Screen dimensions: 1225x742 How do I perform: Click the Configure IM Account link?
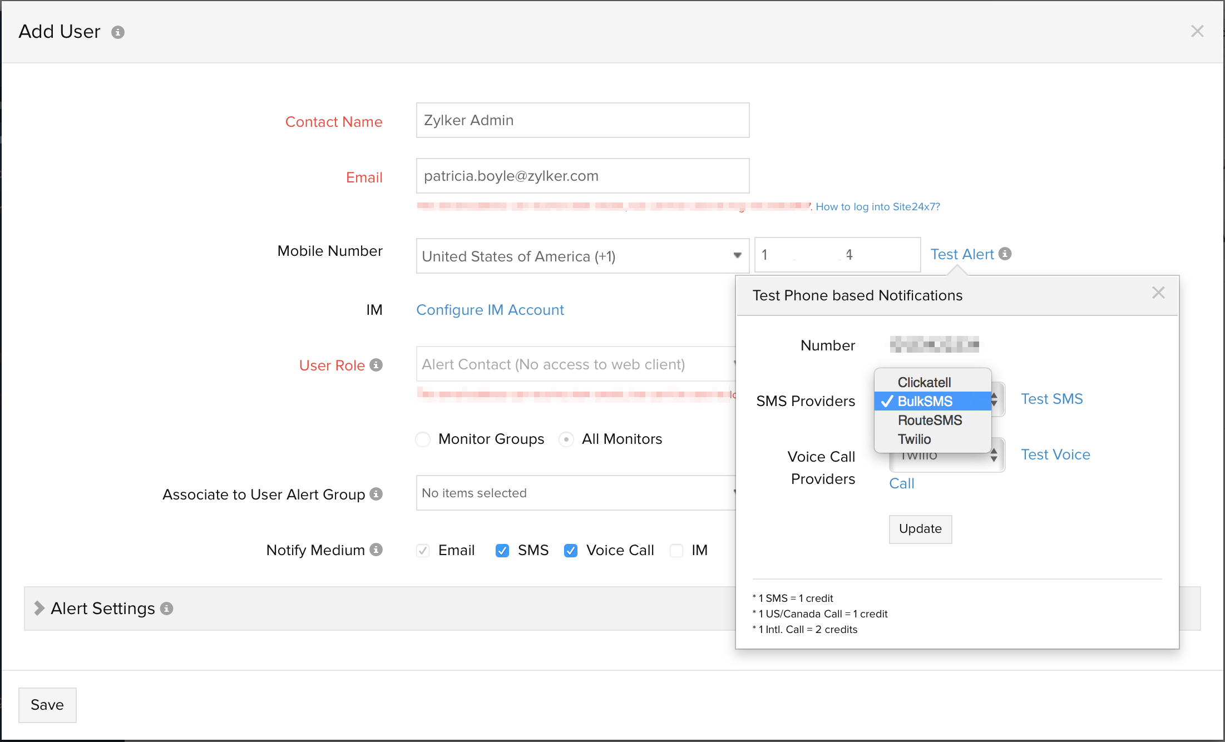click(490, 310)
